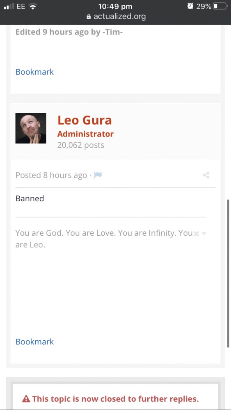Click the 'topic is now closed' notice
The height and width of the screenshot is (410, 231).
pyautogui.click(x=115, y=399)
